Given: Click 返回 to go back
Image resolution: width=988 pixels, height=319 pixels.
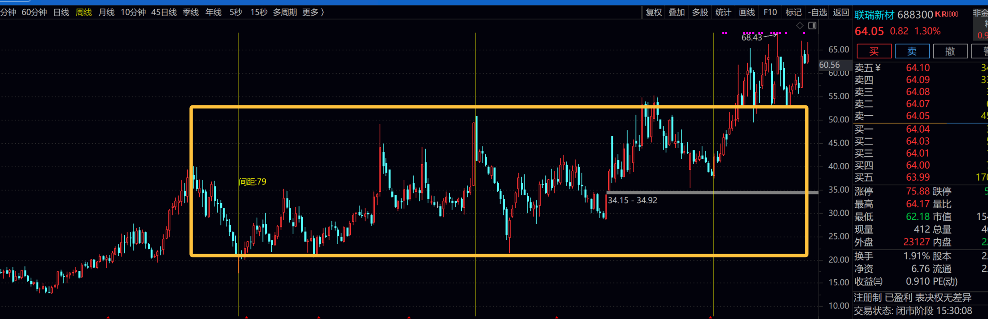Looking at the screenshot, I should 841,12.
